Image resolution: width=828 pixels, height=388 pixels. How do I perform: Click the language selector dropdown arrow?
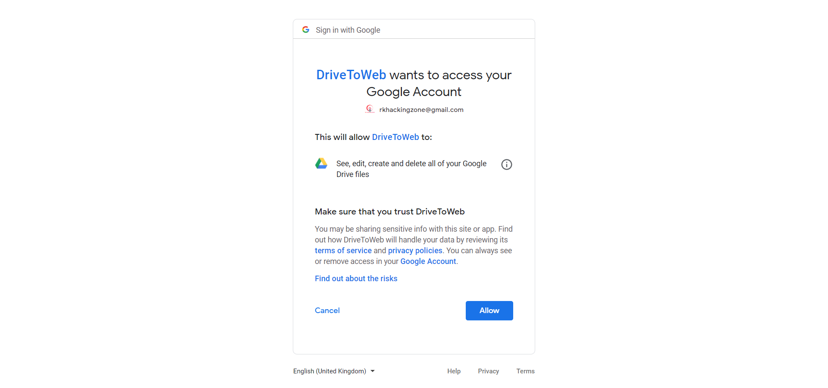click(x=373, y=371)
